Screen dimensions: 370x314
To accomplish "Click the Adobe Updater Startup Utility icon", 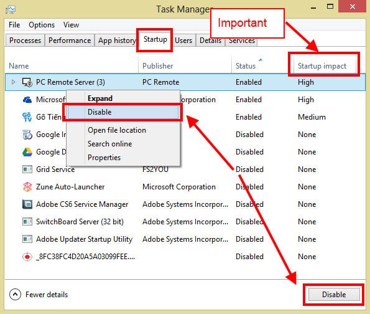I will [x=27, y=239].
